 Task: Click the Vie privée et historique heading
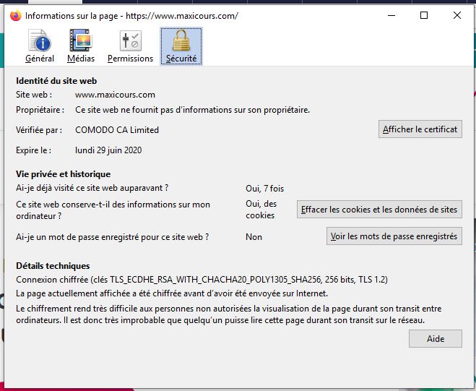pyautogui.click(x=63, y=174)
